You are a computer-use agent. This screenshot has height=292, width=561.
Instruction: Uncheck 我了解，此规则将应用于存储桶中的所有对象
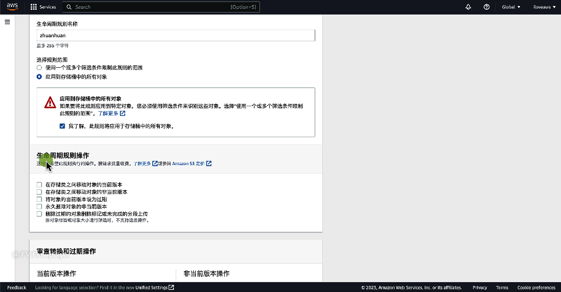pos(62,126)
